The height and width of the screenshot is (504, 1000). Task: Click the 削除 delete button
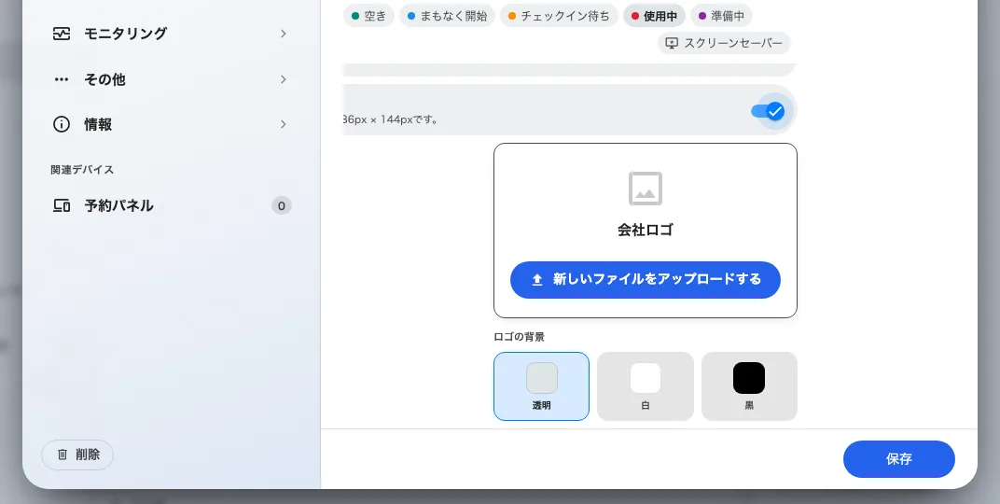click(x=77, y=455)
